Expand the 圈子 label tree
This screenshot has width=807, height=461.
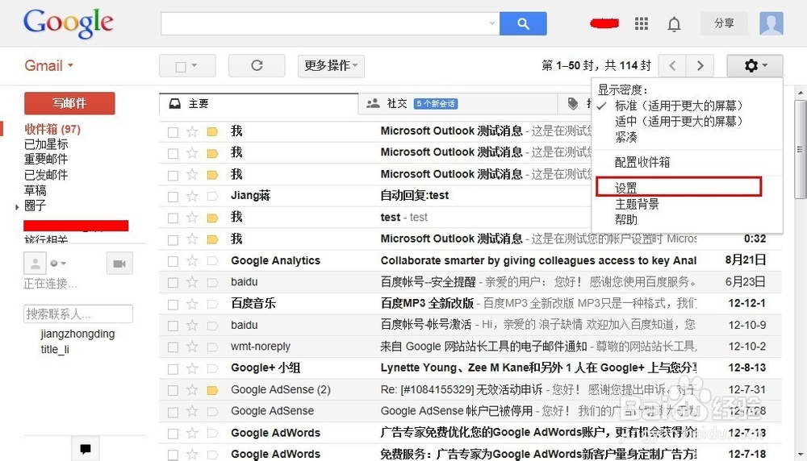[17, 207]
